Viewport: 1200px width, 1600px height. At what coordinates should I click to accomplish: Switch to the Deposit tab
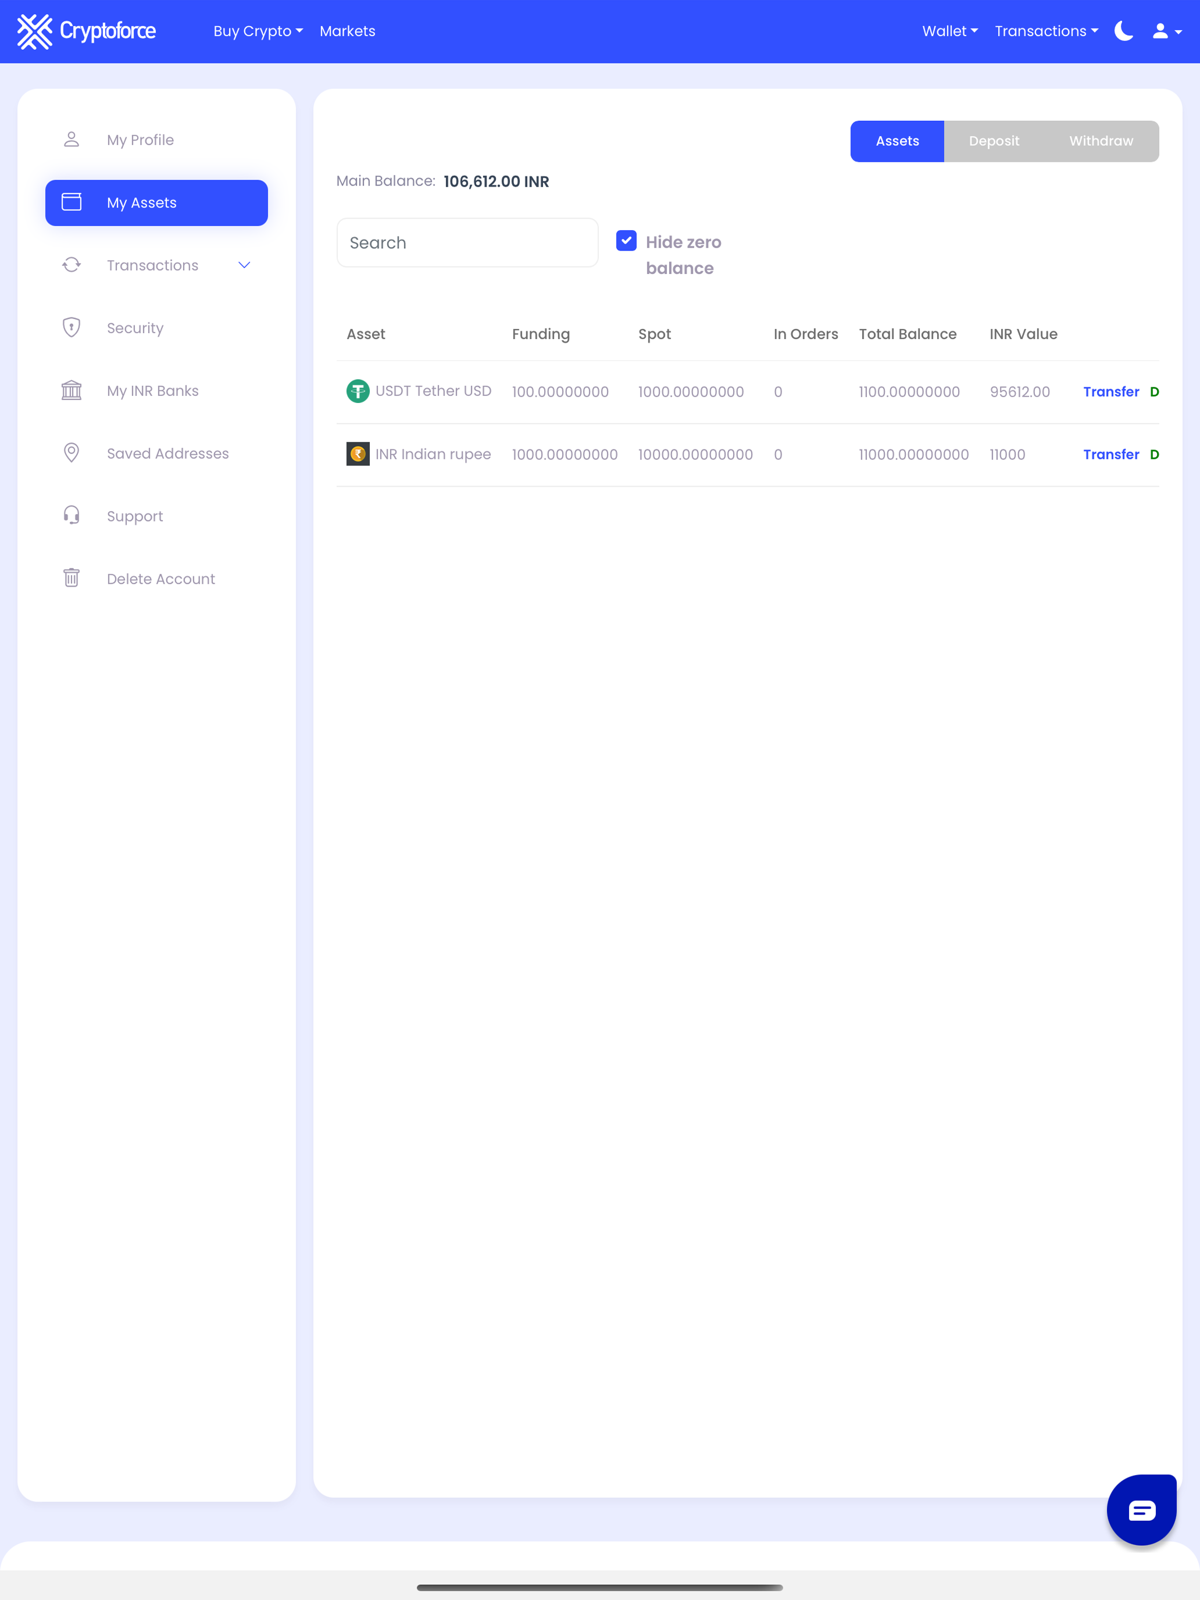pyautogui.click(x=994, y=141)
